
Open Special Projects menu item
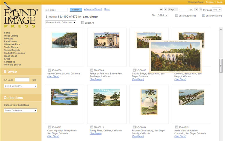12,50
